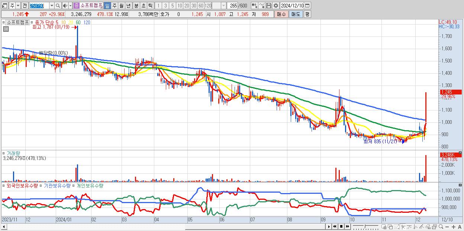Open the stock code search magnifier

58,6
